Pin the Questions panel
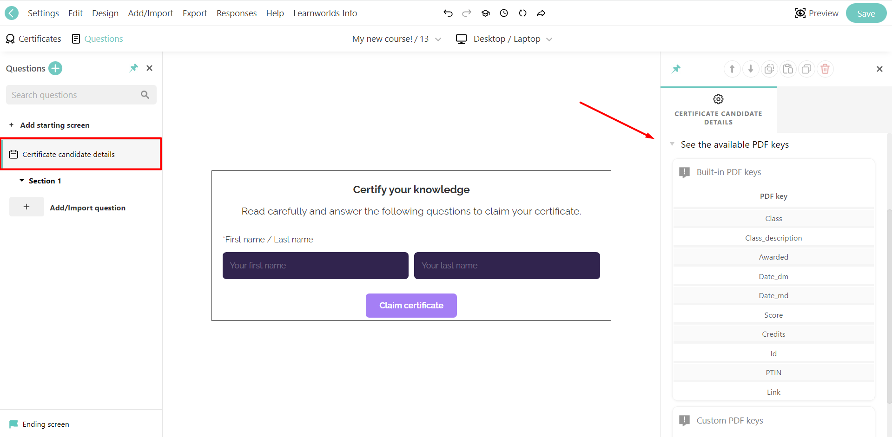This screenshot has width=892, height=437. click(133, 68)
